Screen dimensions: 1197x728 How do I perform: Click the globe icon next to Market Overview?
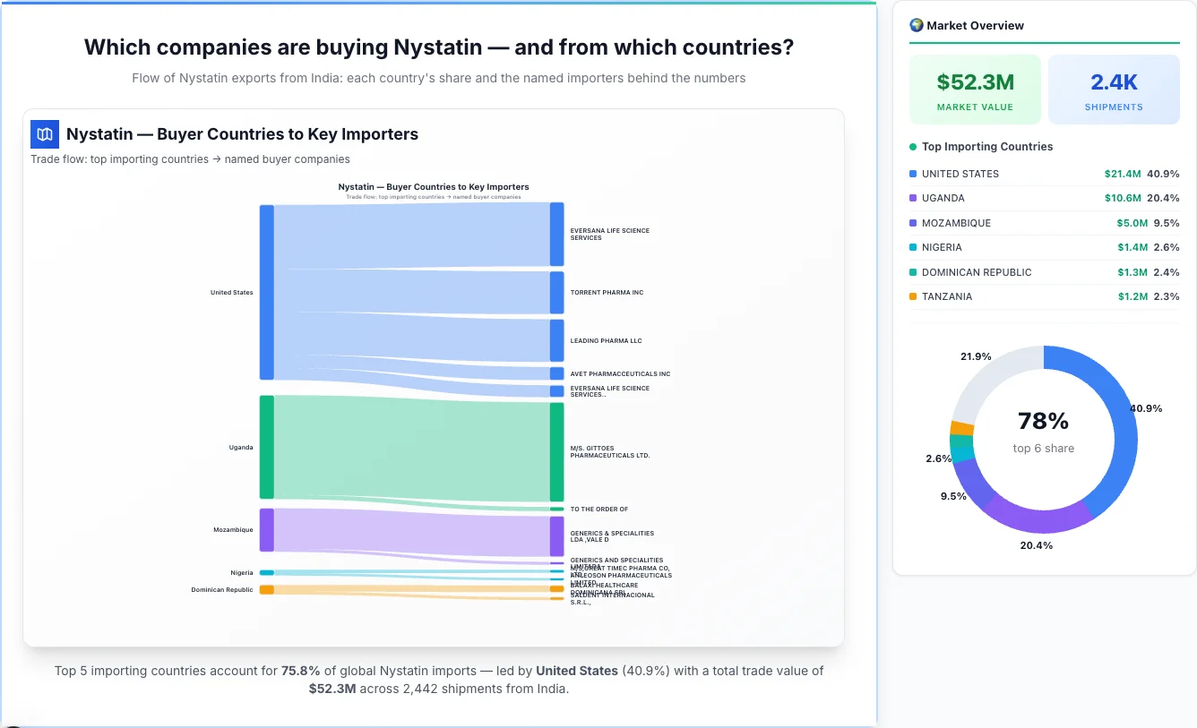tap(916, 25)
